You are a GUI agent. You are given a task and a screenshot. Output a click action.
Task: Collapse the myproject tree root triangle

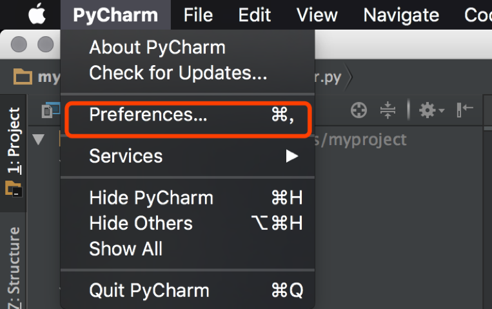(38, 139)
